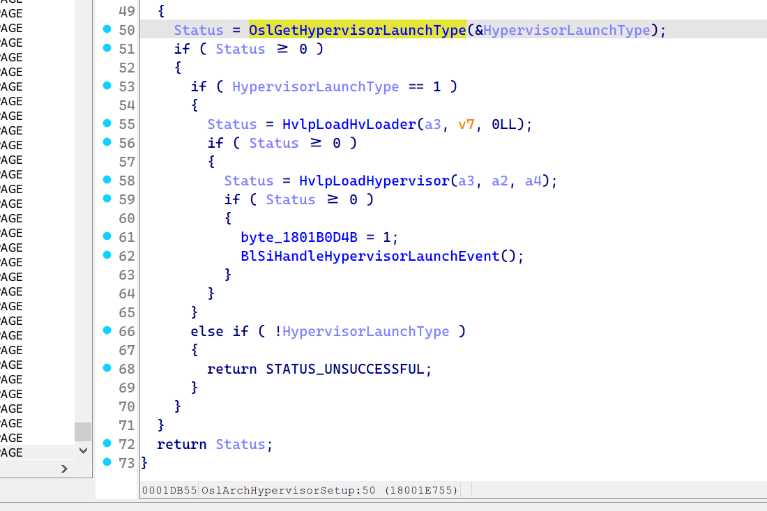Click the down arrow of left panel scrollbar

click(83, 451)
